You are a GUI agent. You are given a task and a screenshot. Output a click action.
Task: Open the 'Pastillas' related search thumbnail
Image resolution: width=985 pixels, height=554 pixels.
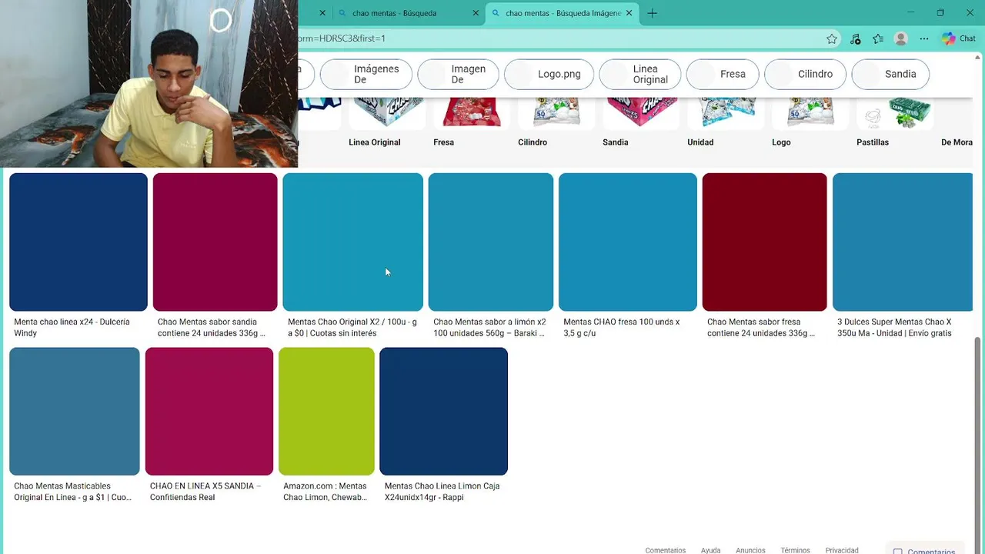click(x=894, y=112)
